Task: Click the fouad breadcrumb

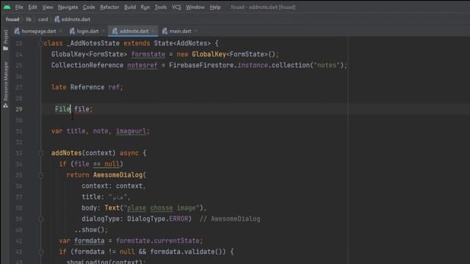Action: [12, 20]
